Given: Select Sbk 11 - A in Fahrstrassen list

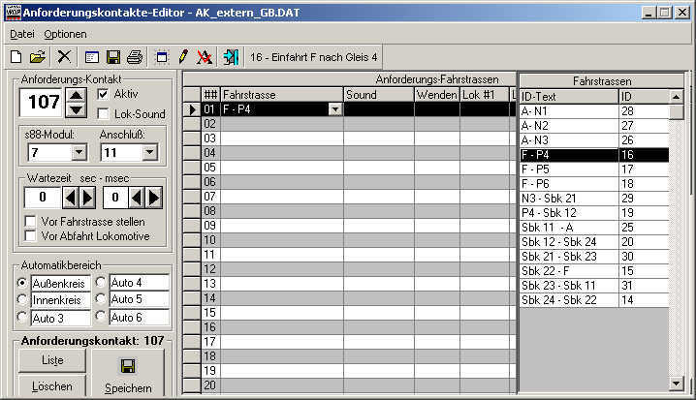Looking at the screenshot, I should (x=594, y=227).
